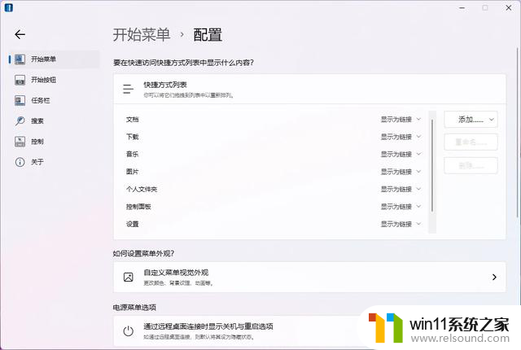This screenshot has height=350, width=521.
Task: Open the 任务栏 sidebar section
Action: (55, 100)
